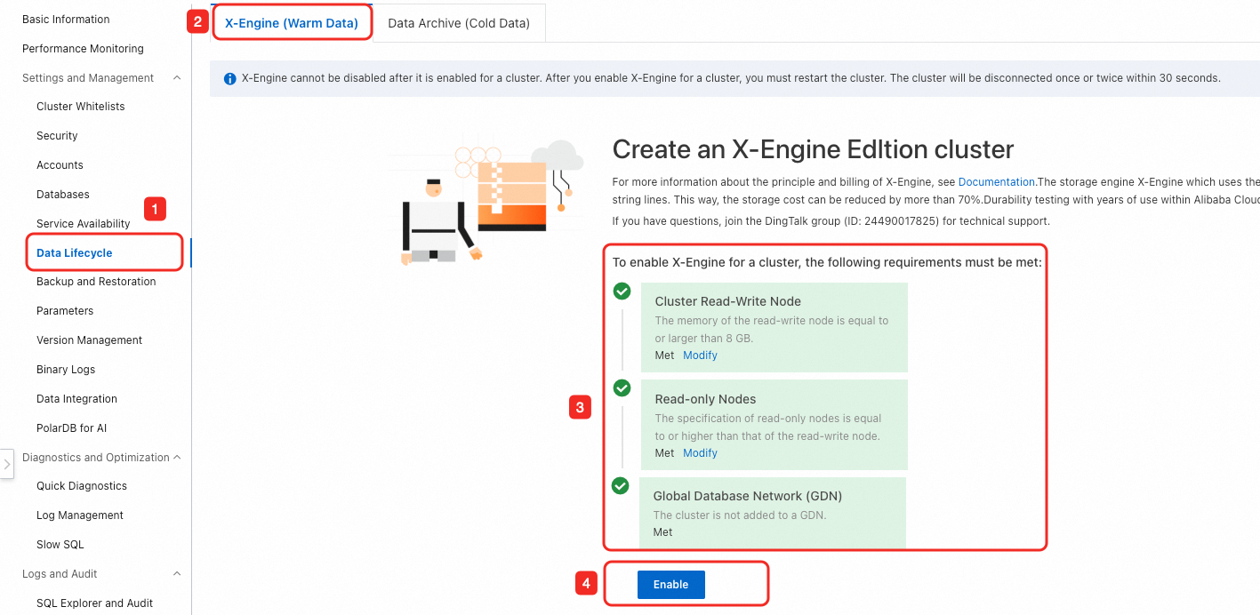Switch to Data Archive (Cold Data) tab

point(459,23)
